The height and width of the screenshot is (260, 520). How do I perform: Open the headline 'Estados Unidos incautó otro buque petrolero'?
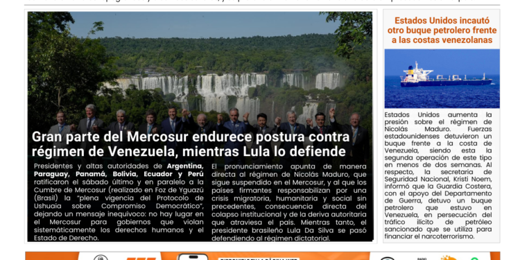tap(442, 31)
